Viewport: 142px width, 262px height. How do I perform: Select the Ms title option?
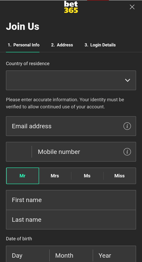tap(87, 176)
